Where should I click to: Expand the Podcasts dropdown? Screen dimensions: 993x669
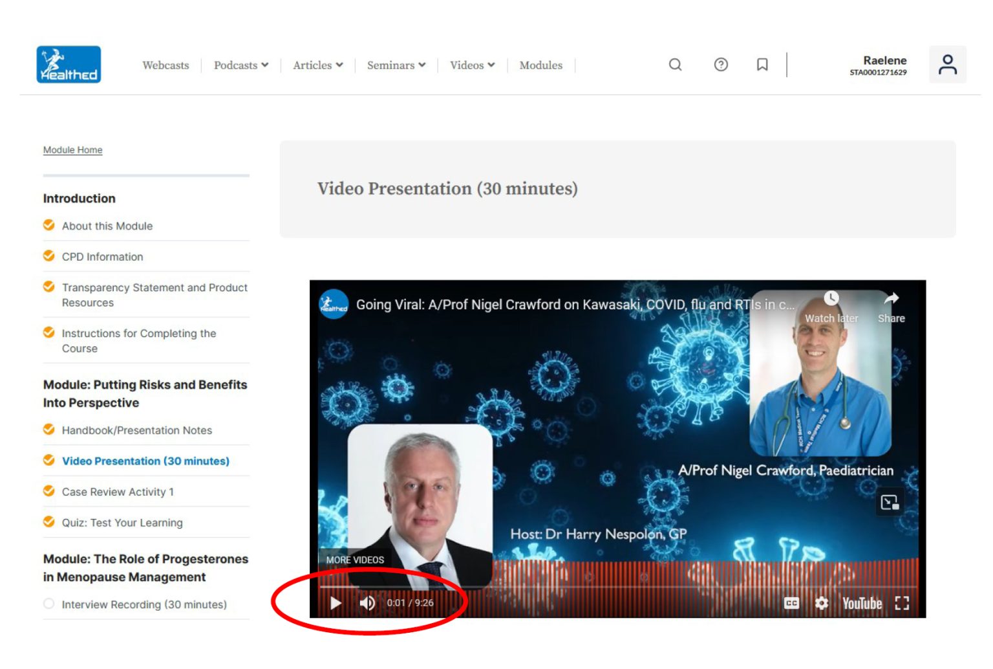(x=241, y=65)
